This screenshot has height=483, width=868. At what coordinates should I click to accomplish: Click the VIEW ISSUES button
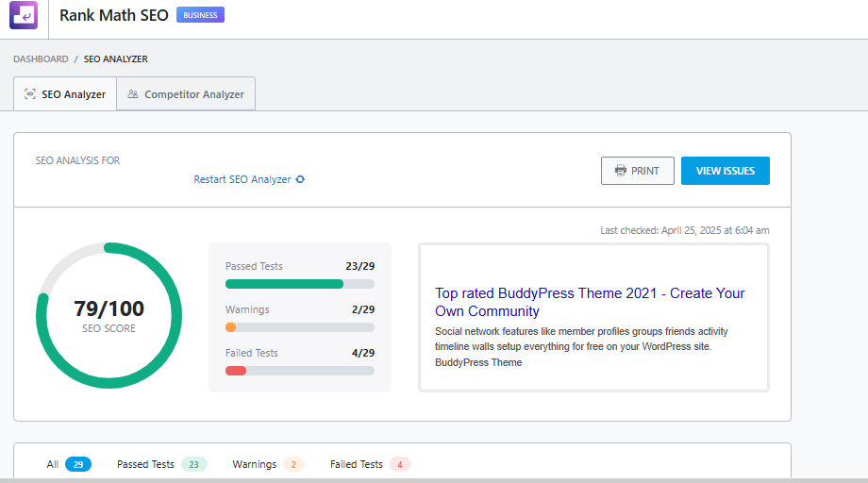click(726, 171)
